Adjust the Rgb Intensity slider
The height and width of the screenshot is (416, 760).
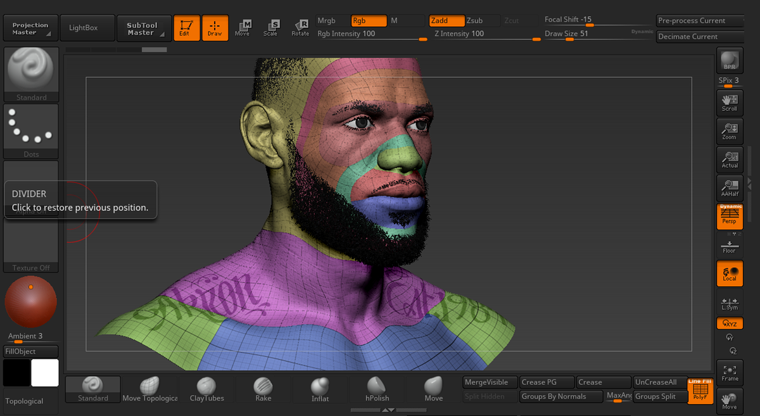coord(372,35)
